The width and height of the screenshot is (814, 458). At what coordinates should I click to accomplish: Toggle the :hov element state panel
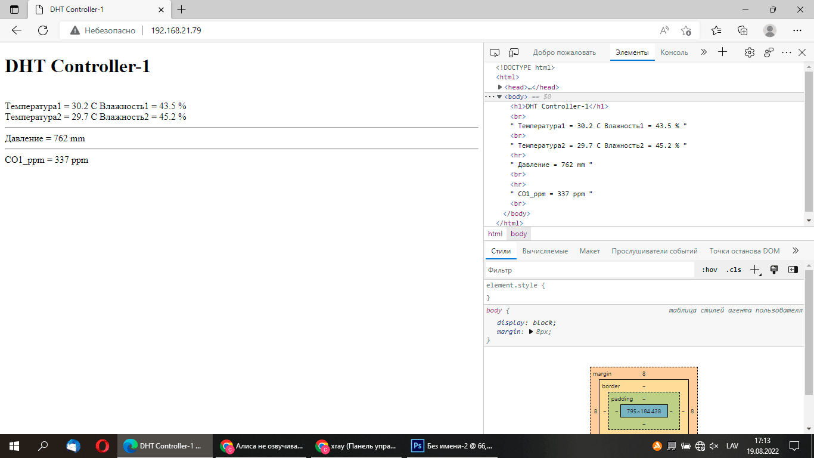(x=709, y=270)
